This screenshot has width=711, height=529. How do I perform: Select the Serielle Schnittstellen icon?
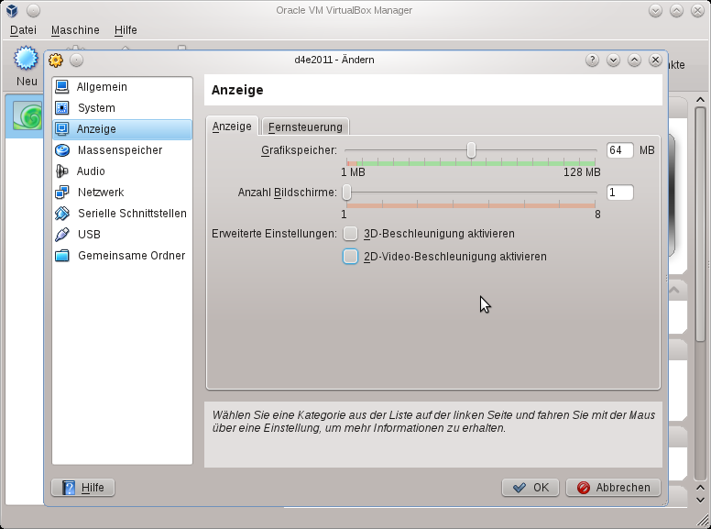coord(62,214)
